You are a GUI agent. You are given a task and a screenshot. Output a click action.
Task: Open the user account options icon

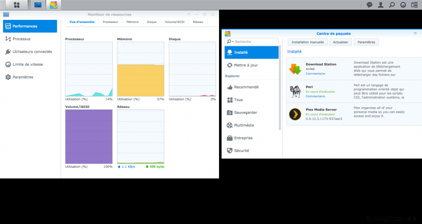pyautogui.click(x=381, y=5)
